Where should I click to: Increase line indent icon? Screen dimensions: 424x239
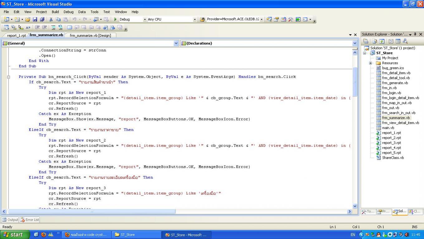(44, 27)
